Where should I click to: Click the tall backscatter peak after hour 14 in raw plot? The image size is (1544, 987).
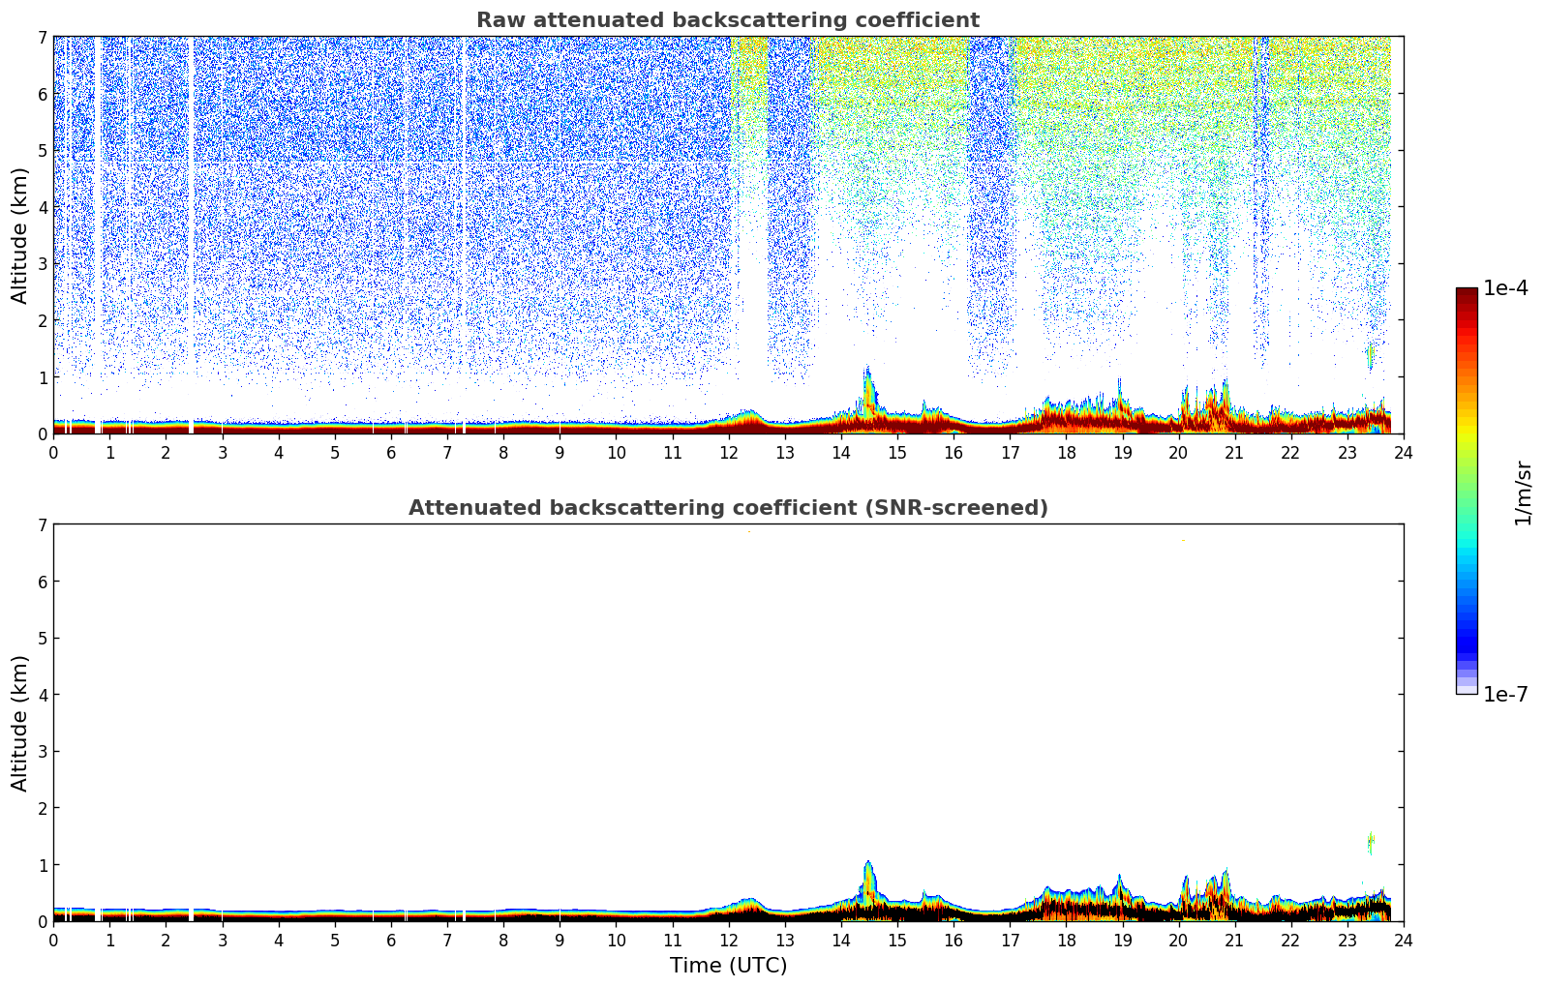point(867,387)
